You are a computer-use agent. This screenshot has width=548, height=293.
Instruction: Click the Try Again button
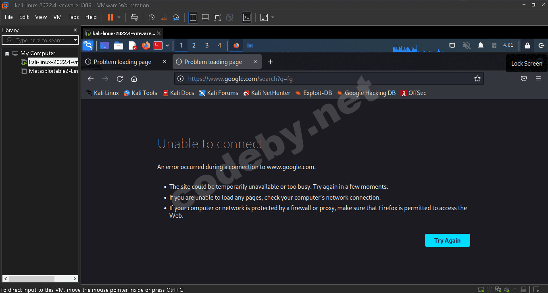click(448, 240)
